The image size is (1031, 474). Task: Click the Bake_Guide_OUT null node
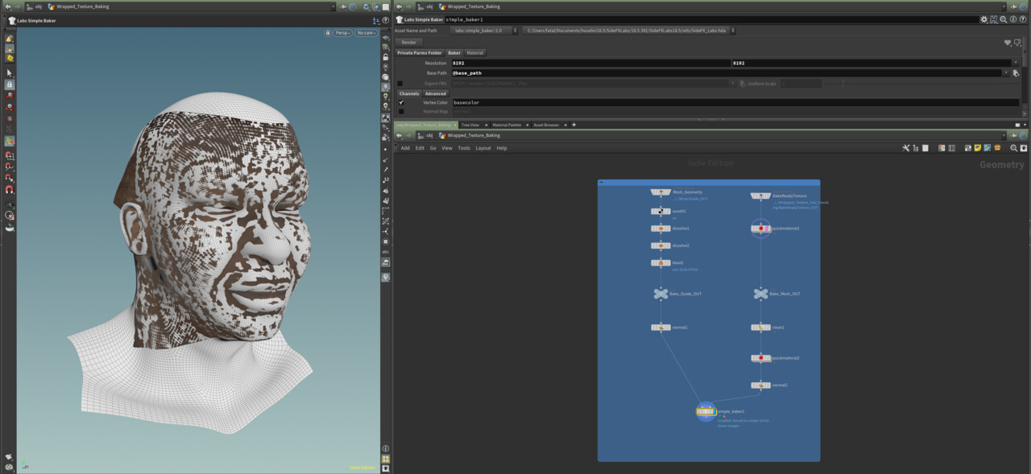660,294
